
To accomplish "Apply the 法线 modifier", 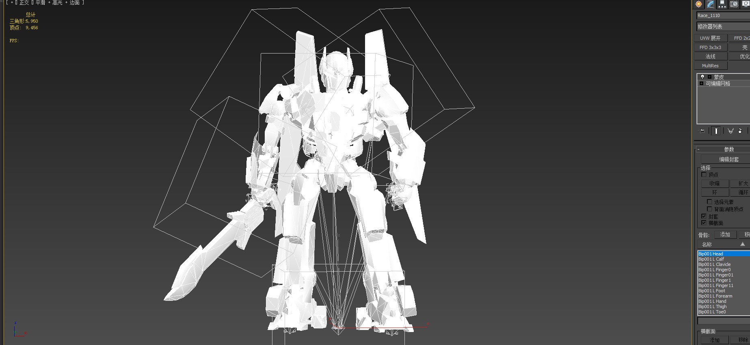I will coord(710,56).
